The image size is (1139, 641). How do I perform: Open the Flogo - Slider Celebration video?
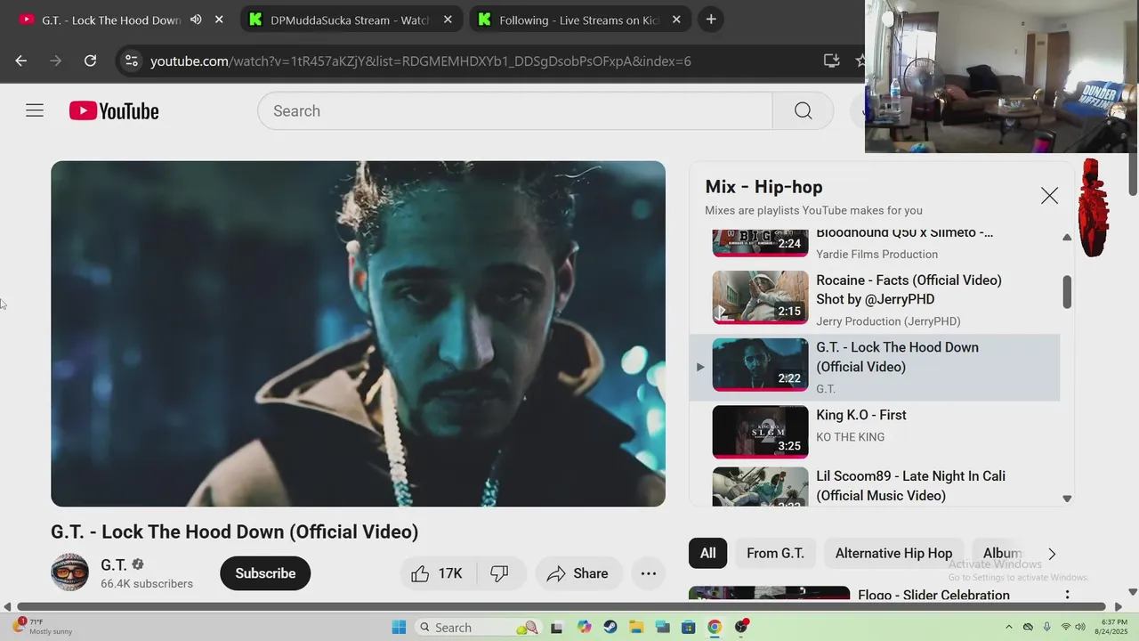(x=933, y=595)
